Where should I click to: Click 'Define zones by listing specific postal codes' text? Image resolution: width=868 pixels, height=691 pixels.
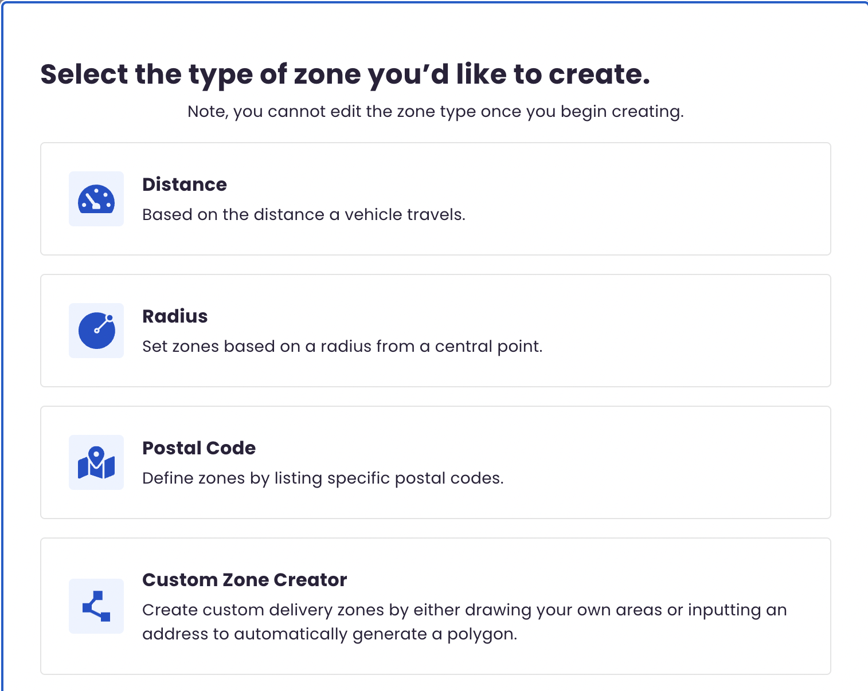click(x=323, y=478)
